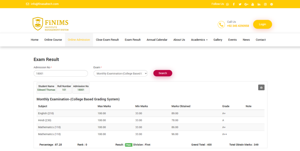Click the Exam Result page heading

(x=46, y=59)
